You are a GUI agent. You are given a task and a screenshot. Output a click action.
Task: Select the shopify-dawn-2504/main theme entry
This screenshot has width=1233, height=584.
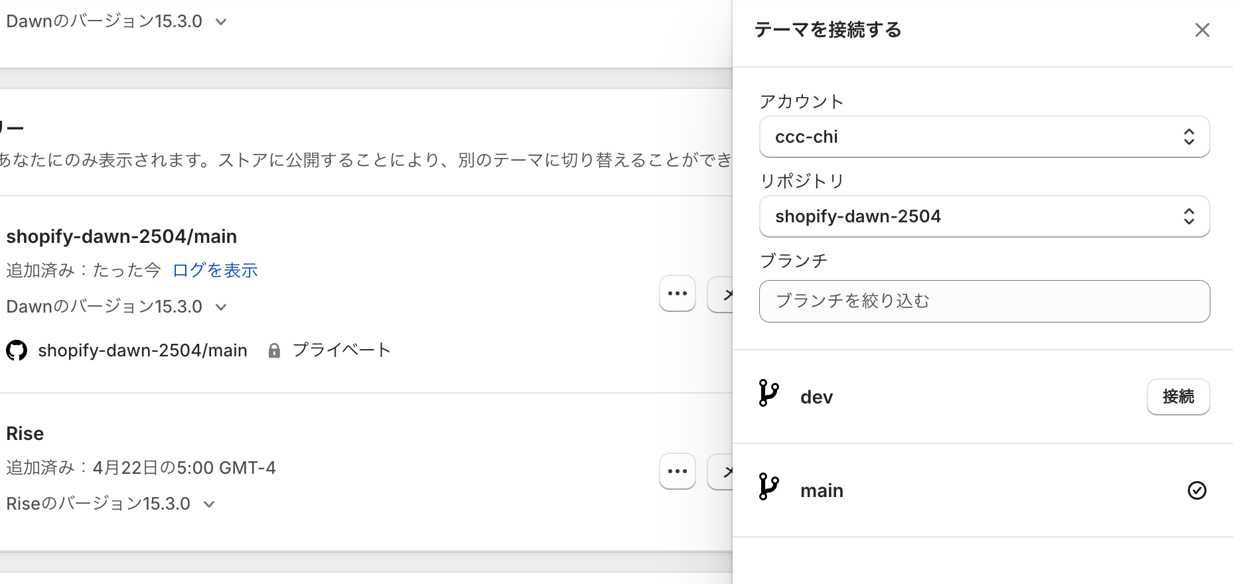tap(121, 236)
